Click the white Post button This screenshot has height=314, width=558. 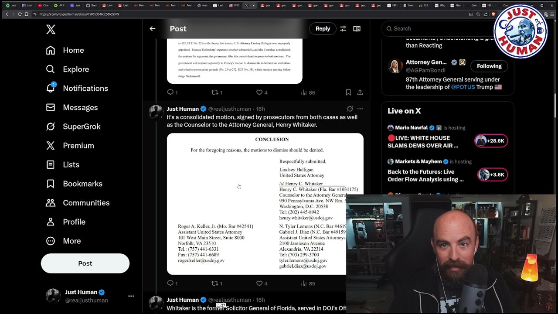(x=85, y=263)
